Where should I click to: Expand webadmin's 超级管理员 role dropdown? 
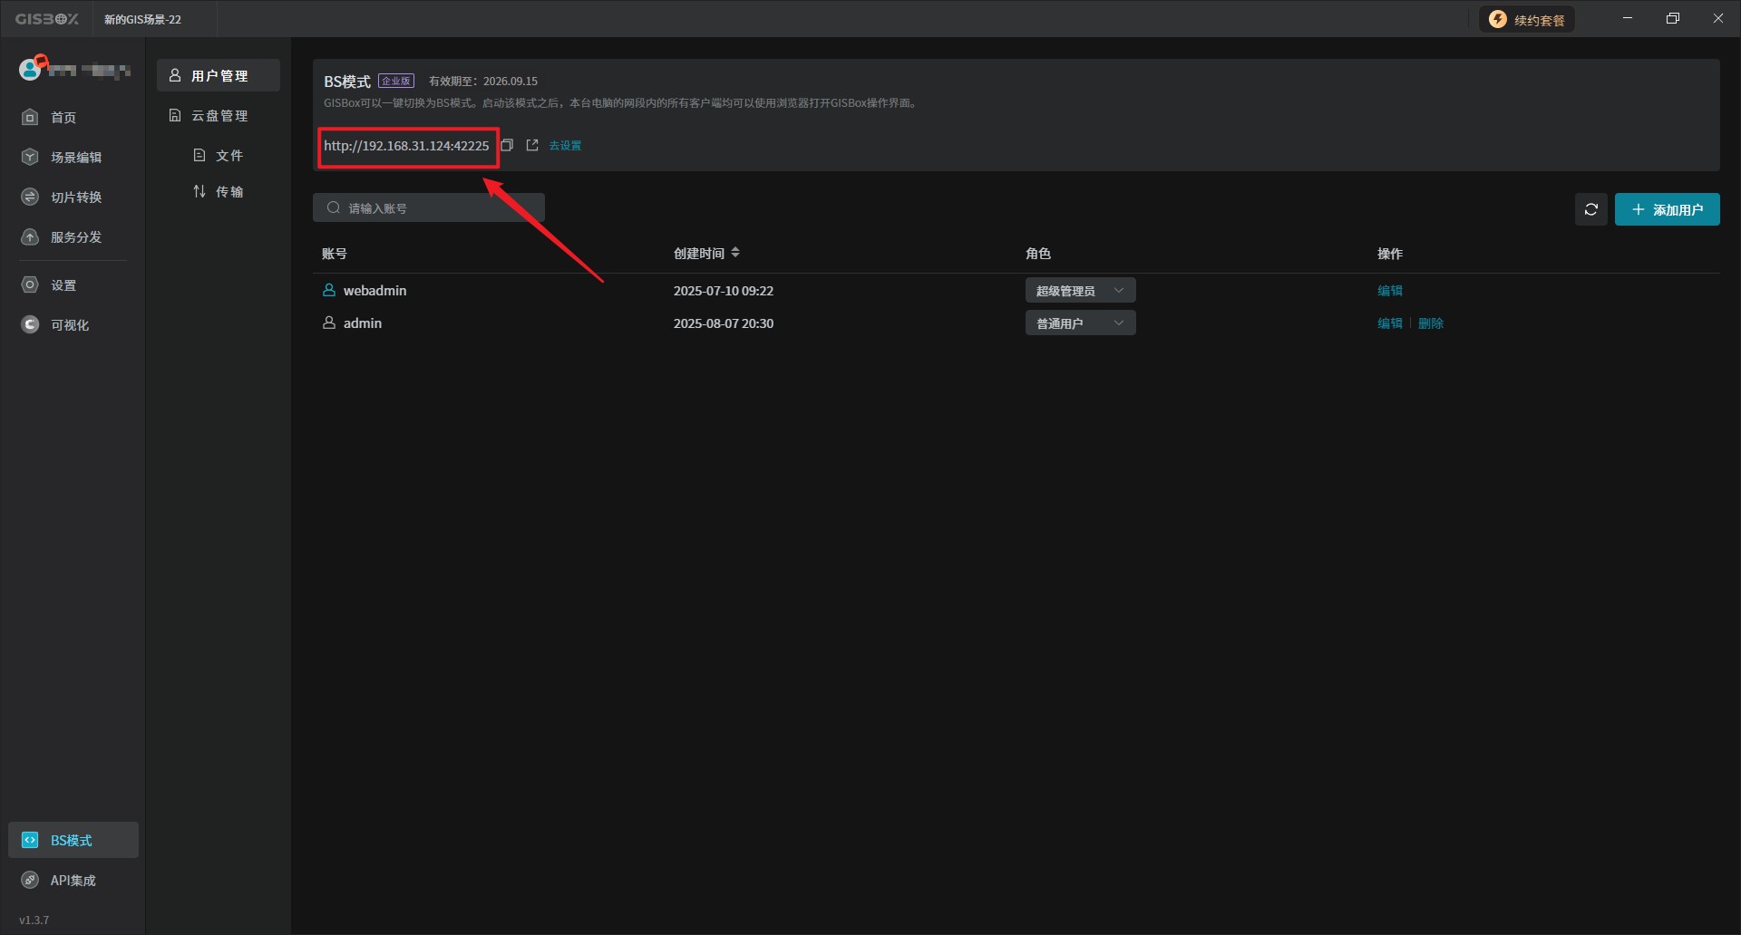1080,291
